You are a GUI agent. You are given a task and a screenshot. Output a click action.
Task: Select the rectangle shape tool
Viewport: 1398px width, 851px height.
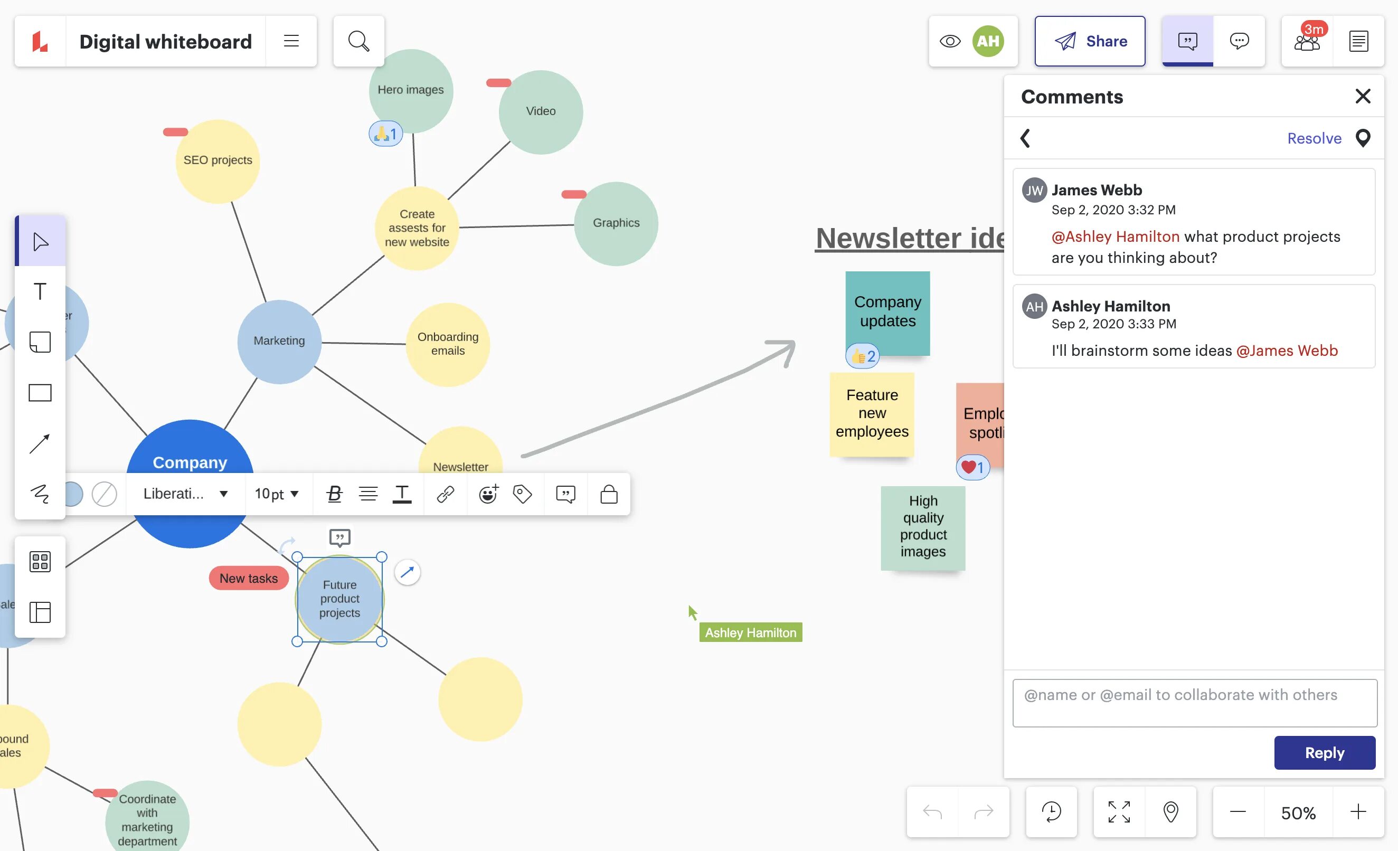(x=40, y=392)
